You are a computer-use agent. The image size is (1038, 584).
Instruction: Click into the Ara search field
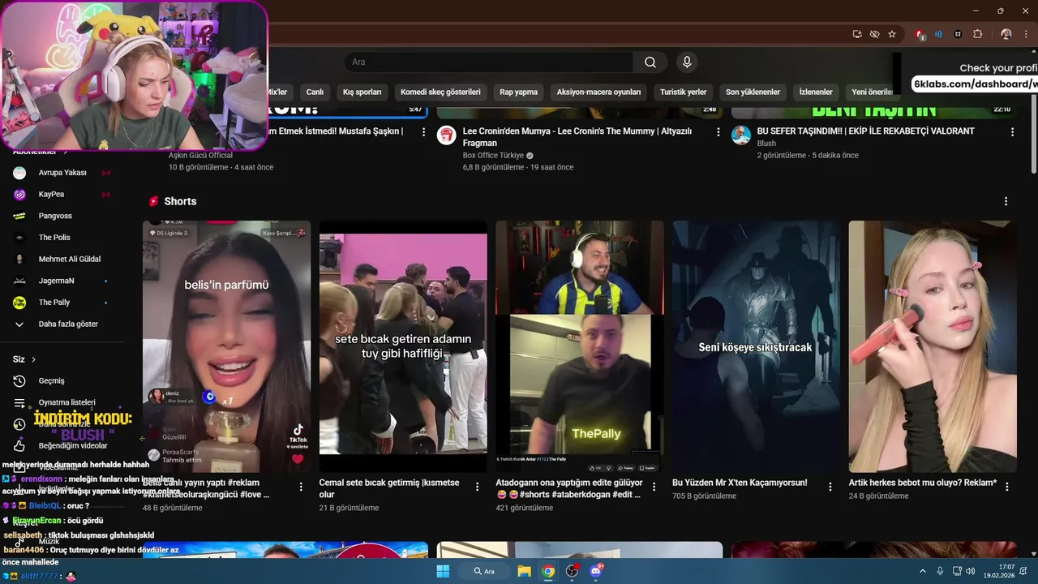488,62
